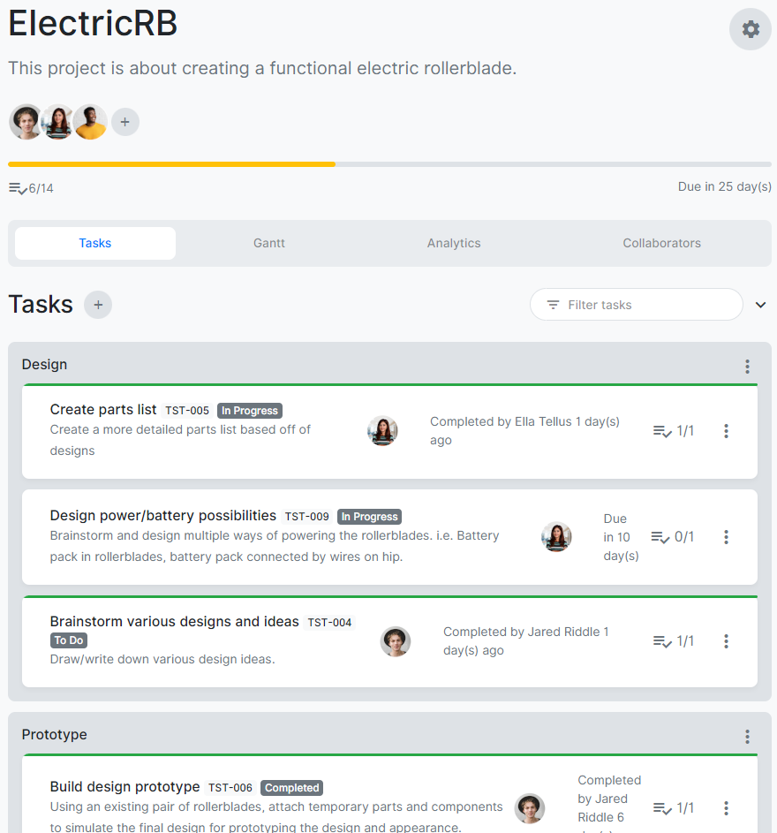The width and height of the screenshot is (777, 833).
Task: Open three-dot menu for Design power/battery task
Action: 726,536
